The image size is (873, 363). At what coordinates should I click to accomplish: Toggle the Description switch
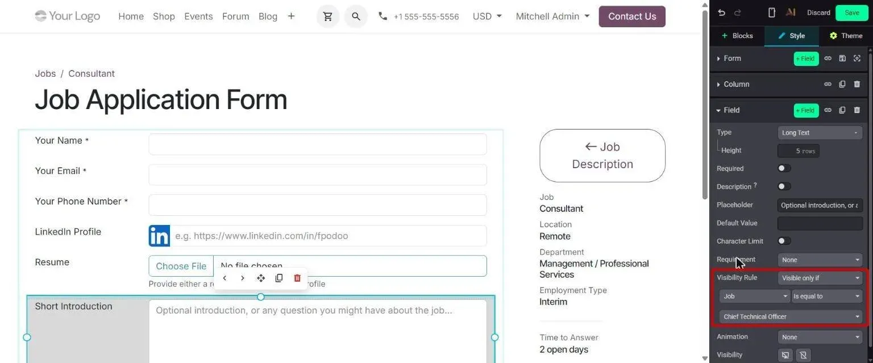pyautogui.click(x=784, y=187)
